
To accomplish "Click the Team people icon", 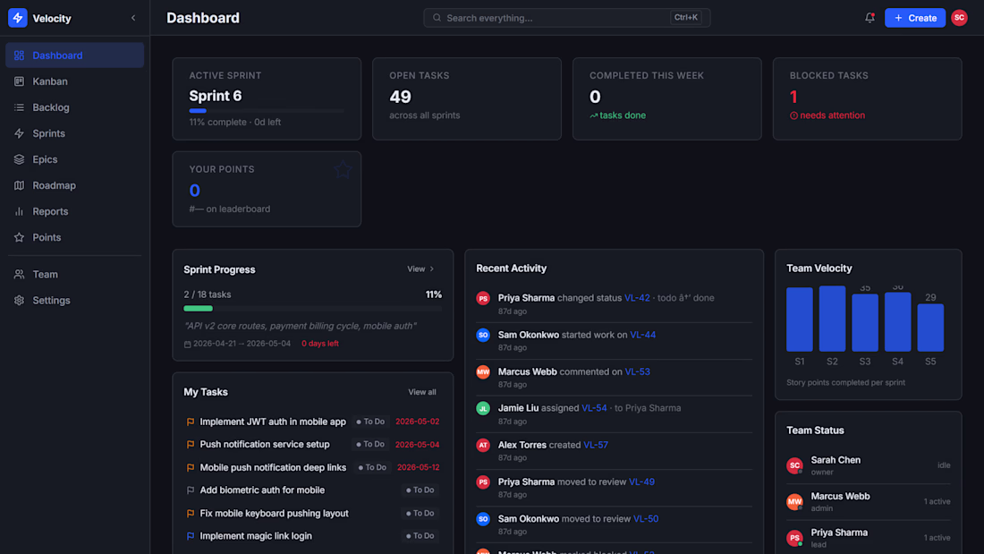I will click(20, 275).
